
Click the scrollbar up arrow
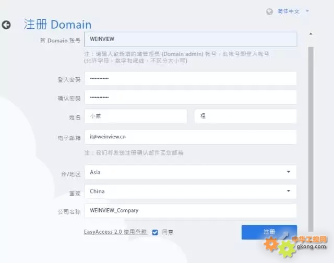[311, 34]
